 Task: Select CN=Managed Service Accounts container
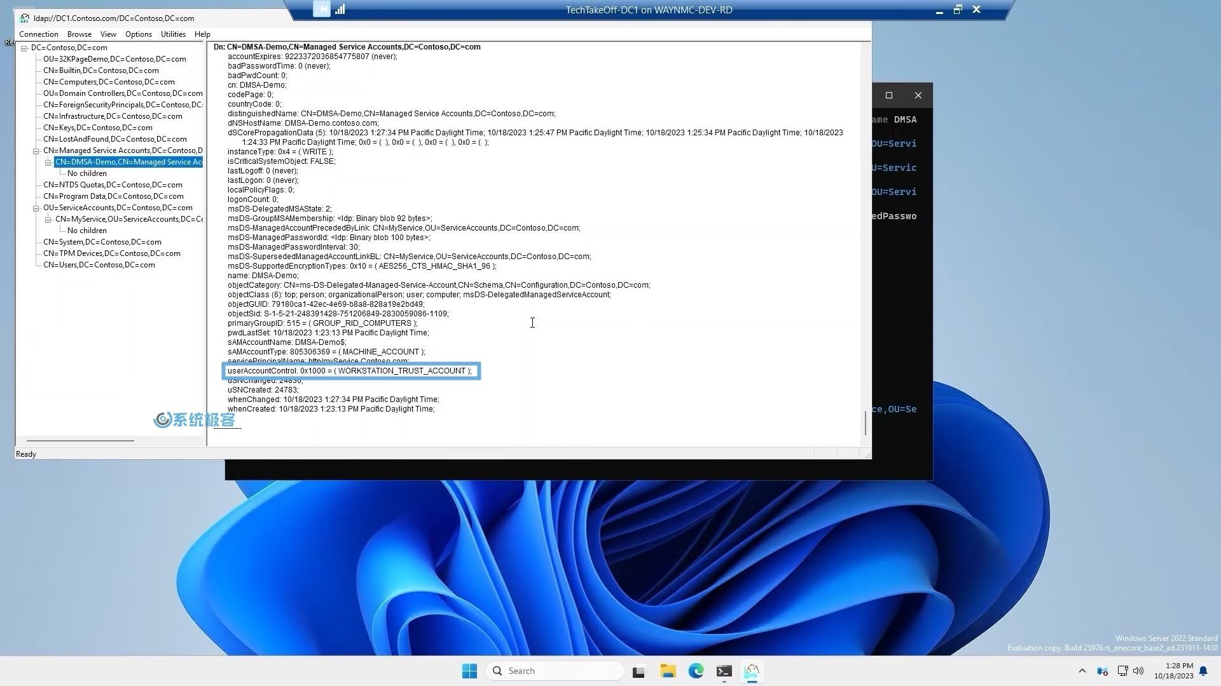(123, 151)
